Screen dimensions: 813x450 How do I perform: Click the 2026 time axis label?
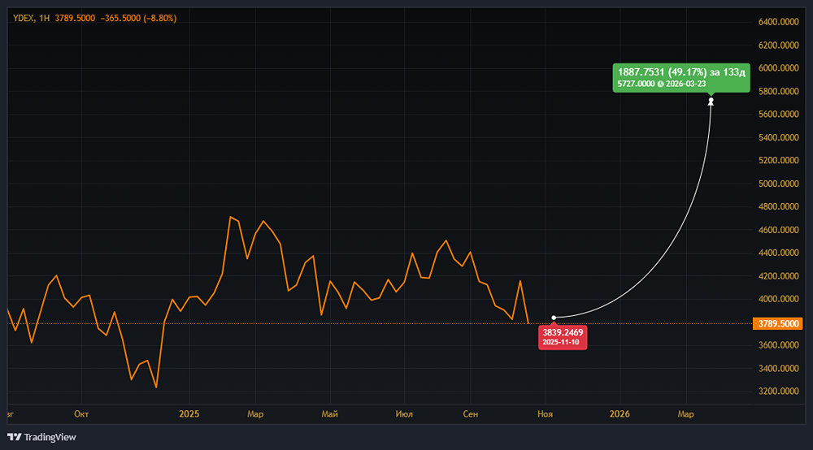[620, 413]
